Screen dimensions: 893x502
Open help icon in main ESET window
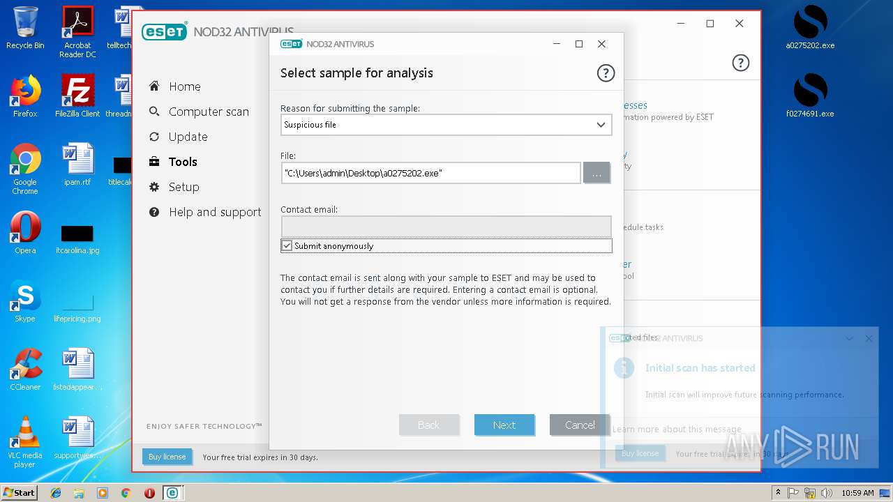click(740, 63)
